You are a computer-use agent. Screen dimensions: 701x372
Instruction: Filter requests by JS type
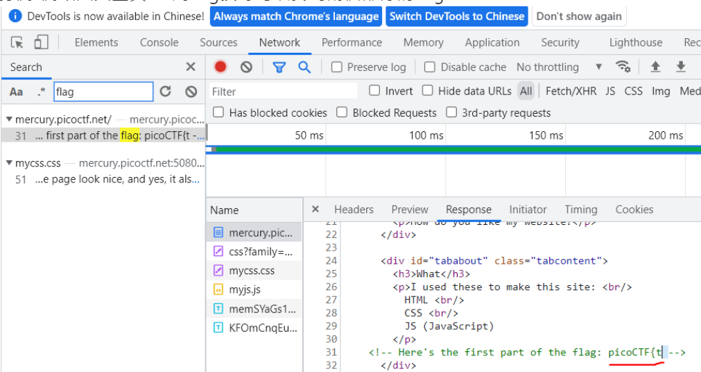point(610,92)
